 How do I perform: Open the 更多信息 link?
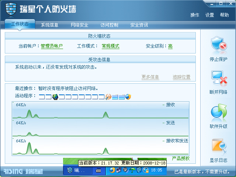(x=150, y=77)
